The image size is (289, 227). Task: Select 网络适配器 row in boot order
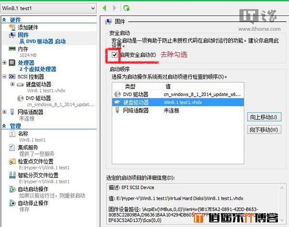point(178,110)
